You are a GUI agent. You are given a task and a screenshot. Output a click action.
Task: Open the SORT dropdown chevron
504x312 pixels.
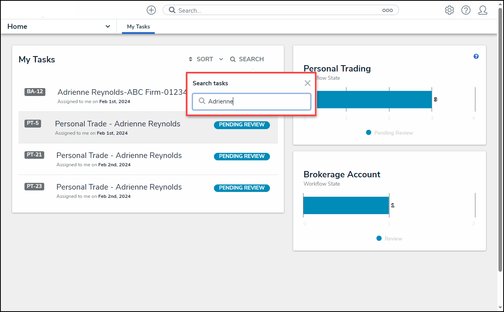click(221, 59)
